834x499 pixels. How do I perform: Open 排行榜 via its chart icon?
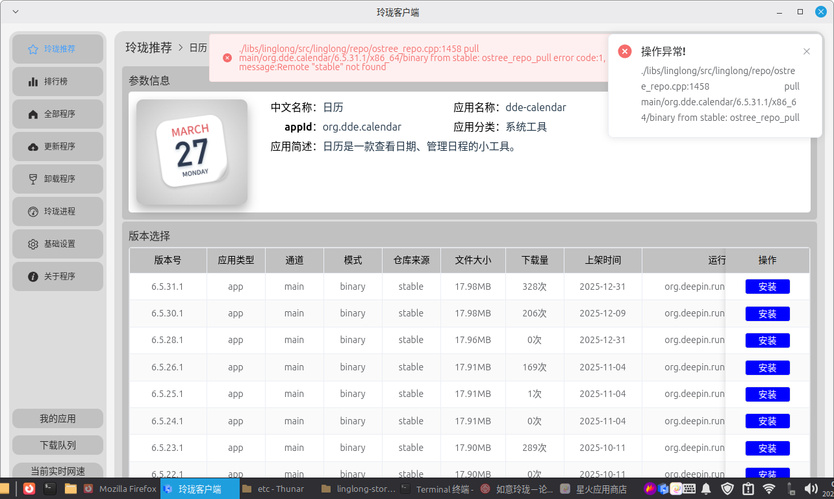pyautogui.click(x=32, y=81)
